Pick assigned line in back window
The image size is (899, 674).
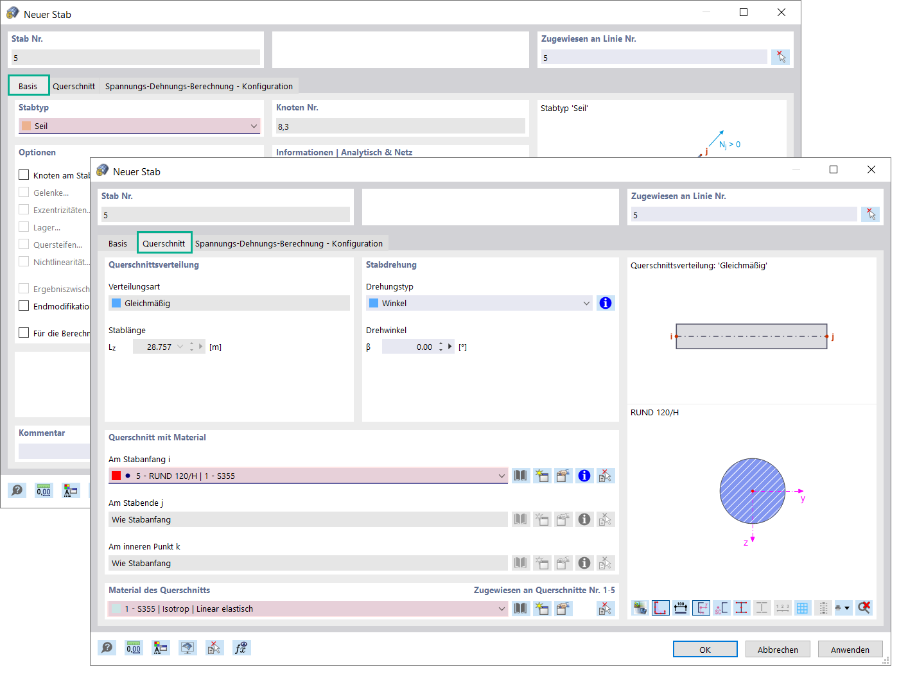(x=781, y=57)
